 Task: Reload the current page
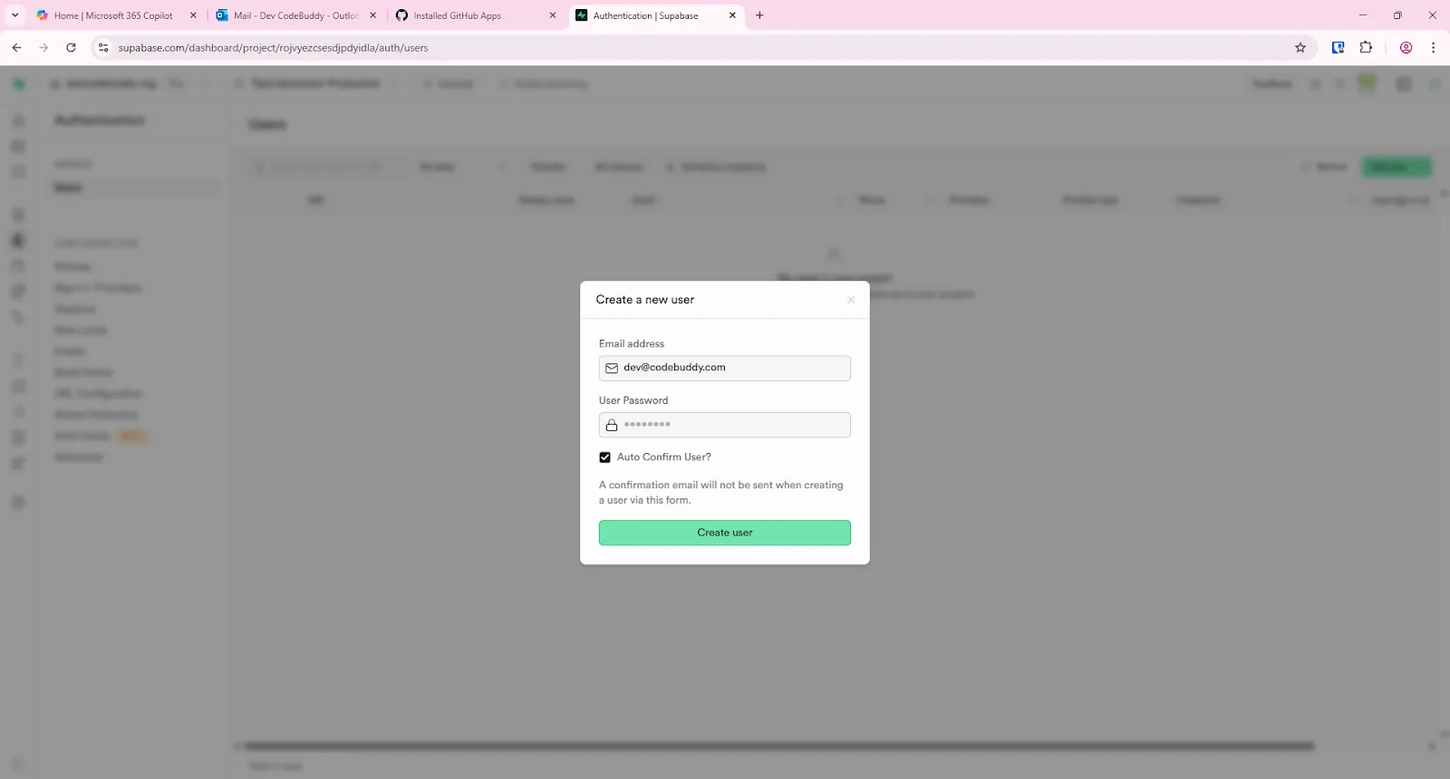point(71,48)
